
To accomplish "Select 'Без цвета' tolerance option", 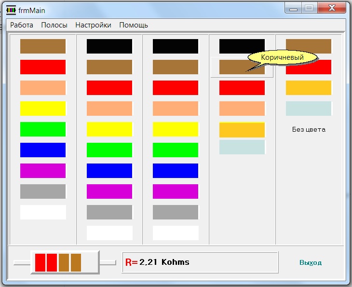I will 309,129.
